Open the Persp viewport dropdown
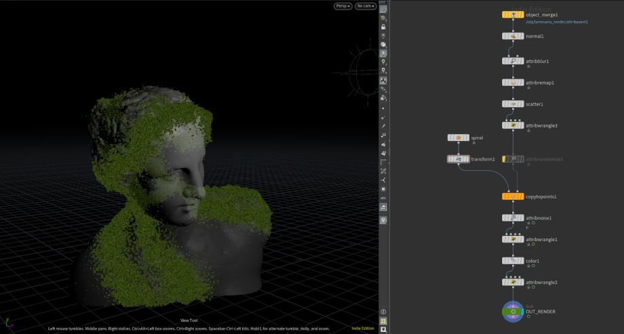The image size is (624, 334). click(x=343, y=6)
